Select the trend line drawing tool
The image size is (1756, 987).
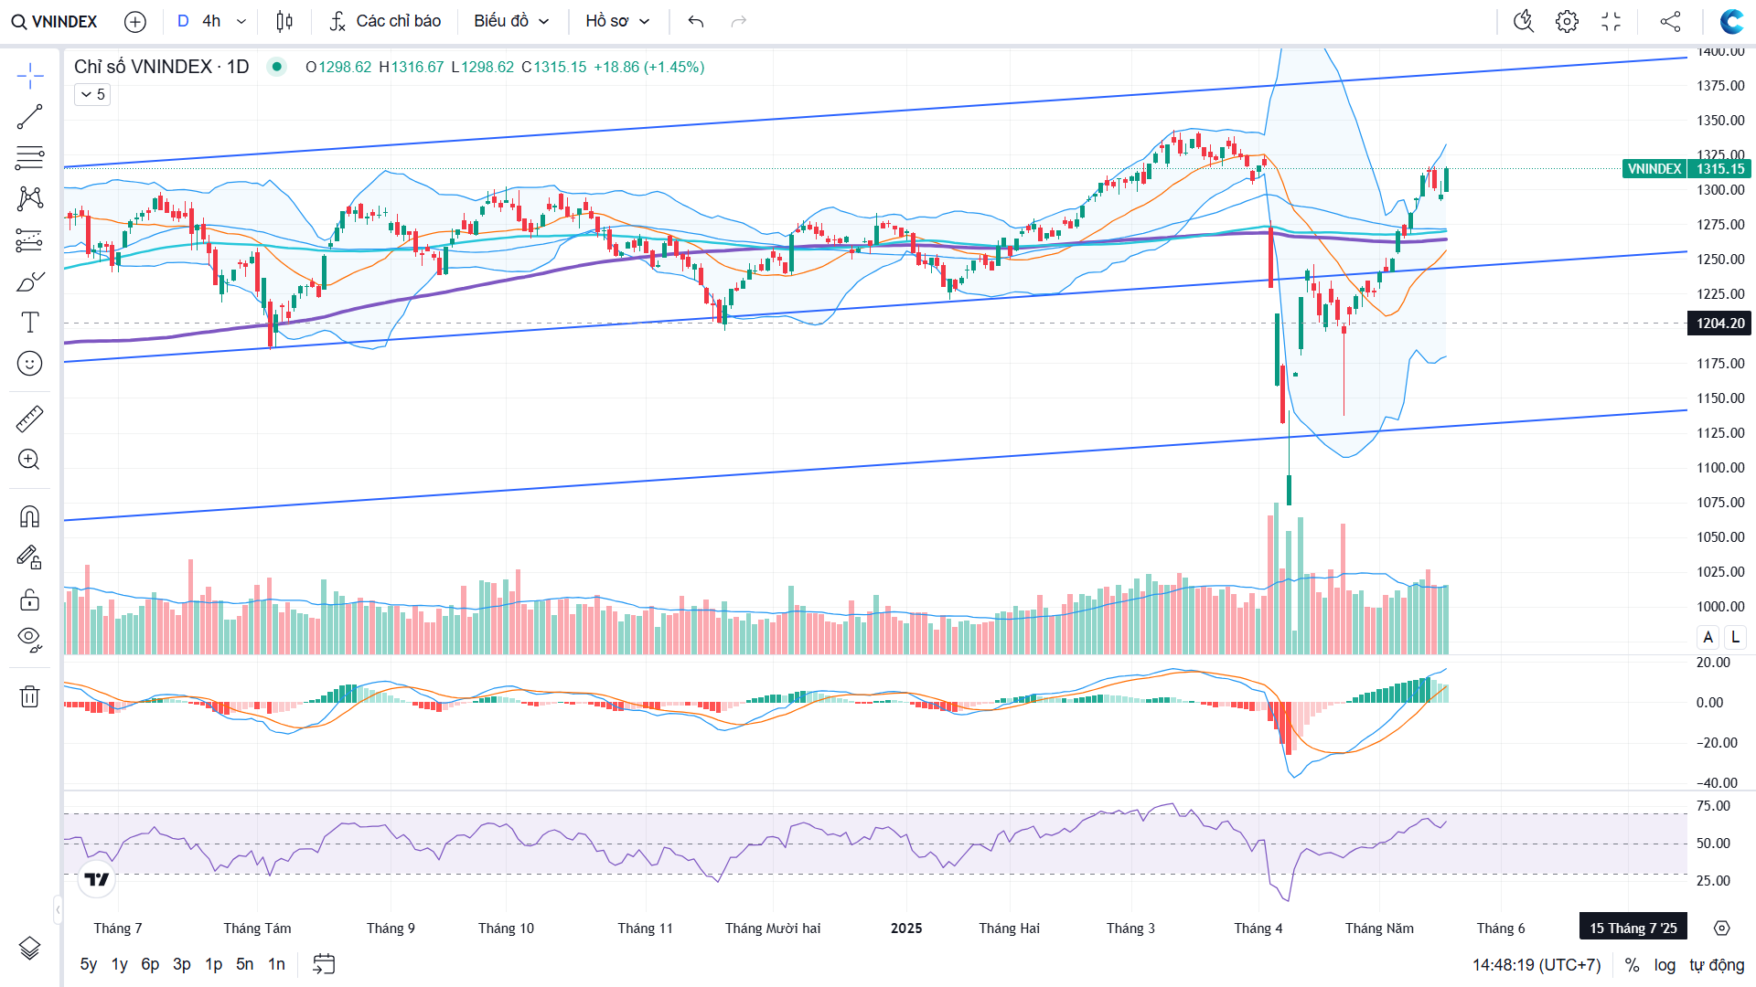29,117
